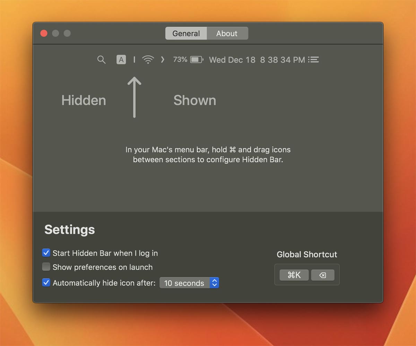416x346 pixels.
Task: Click the battery icon in the preview
Action: pyautogui.click(x=197, y=60)
